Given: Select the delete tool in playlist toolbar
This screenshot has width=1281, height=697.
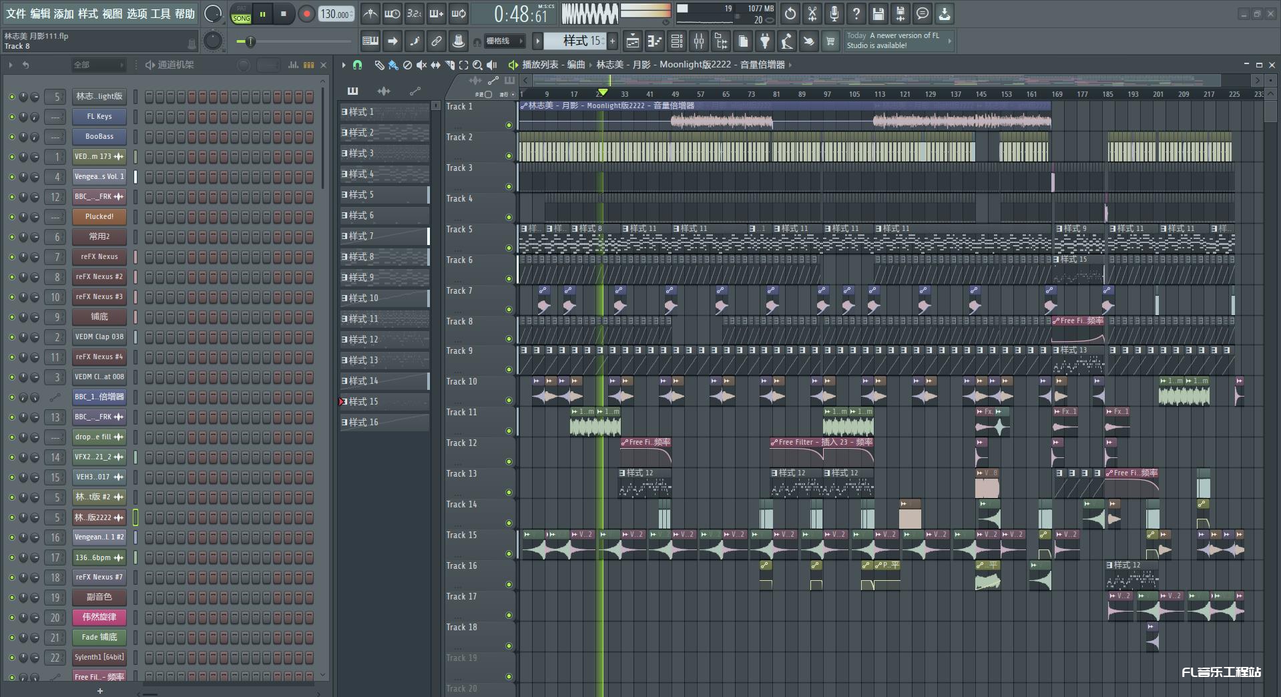Looking at the screenshot, I should pos(407,65).
